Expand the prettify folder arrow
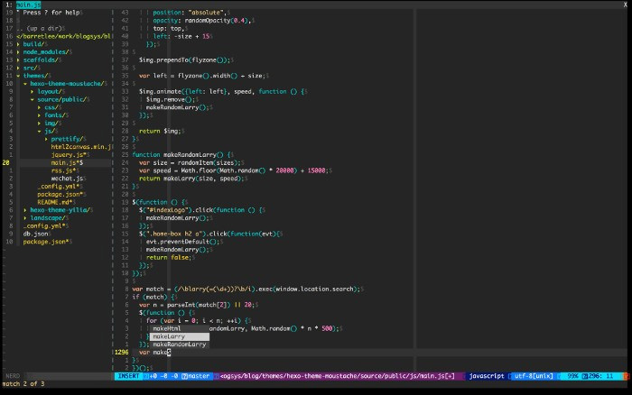Viewport: 632px width, 395px height. pyautogui.click(x=47, y=139)
